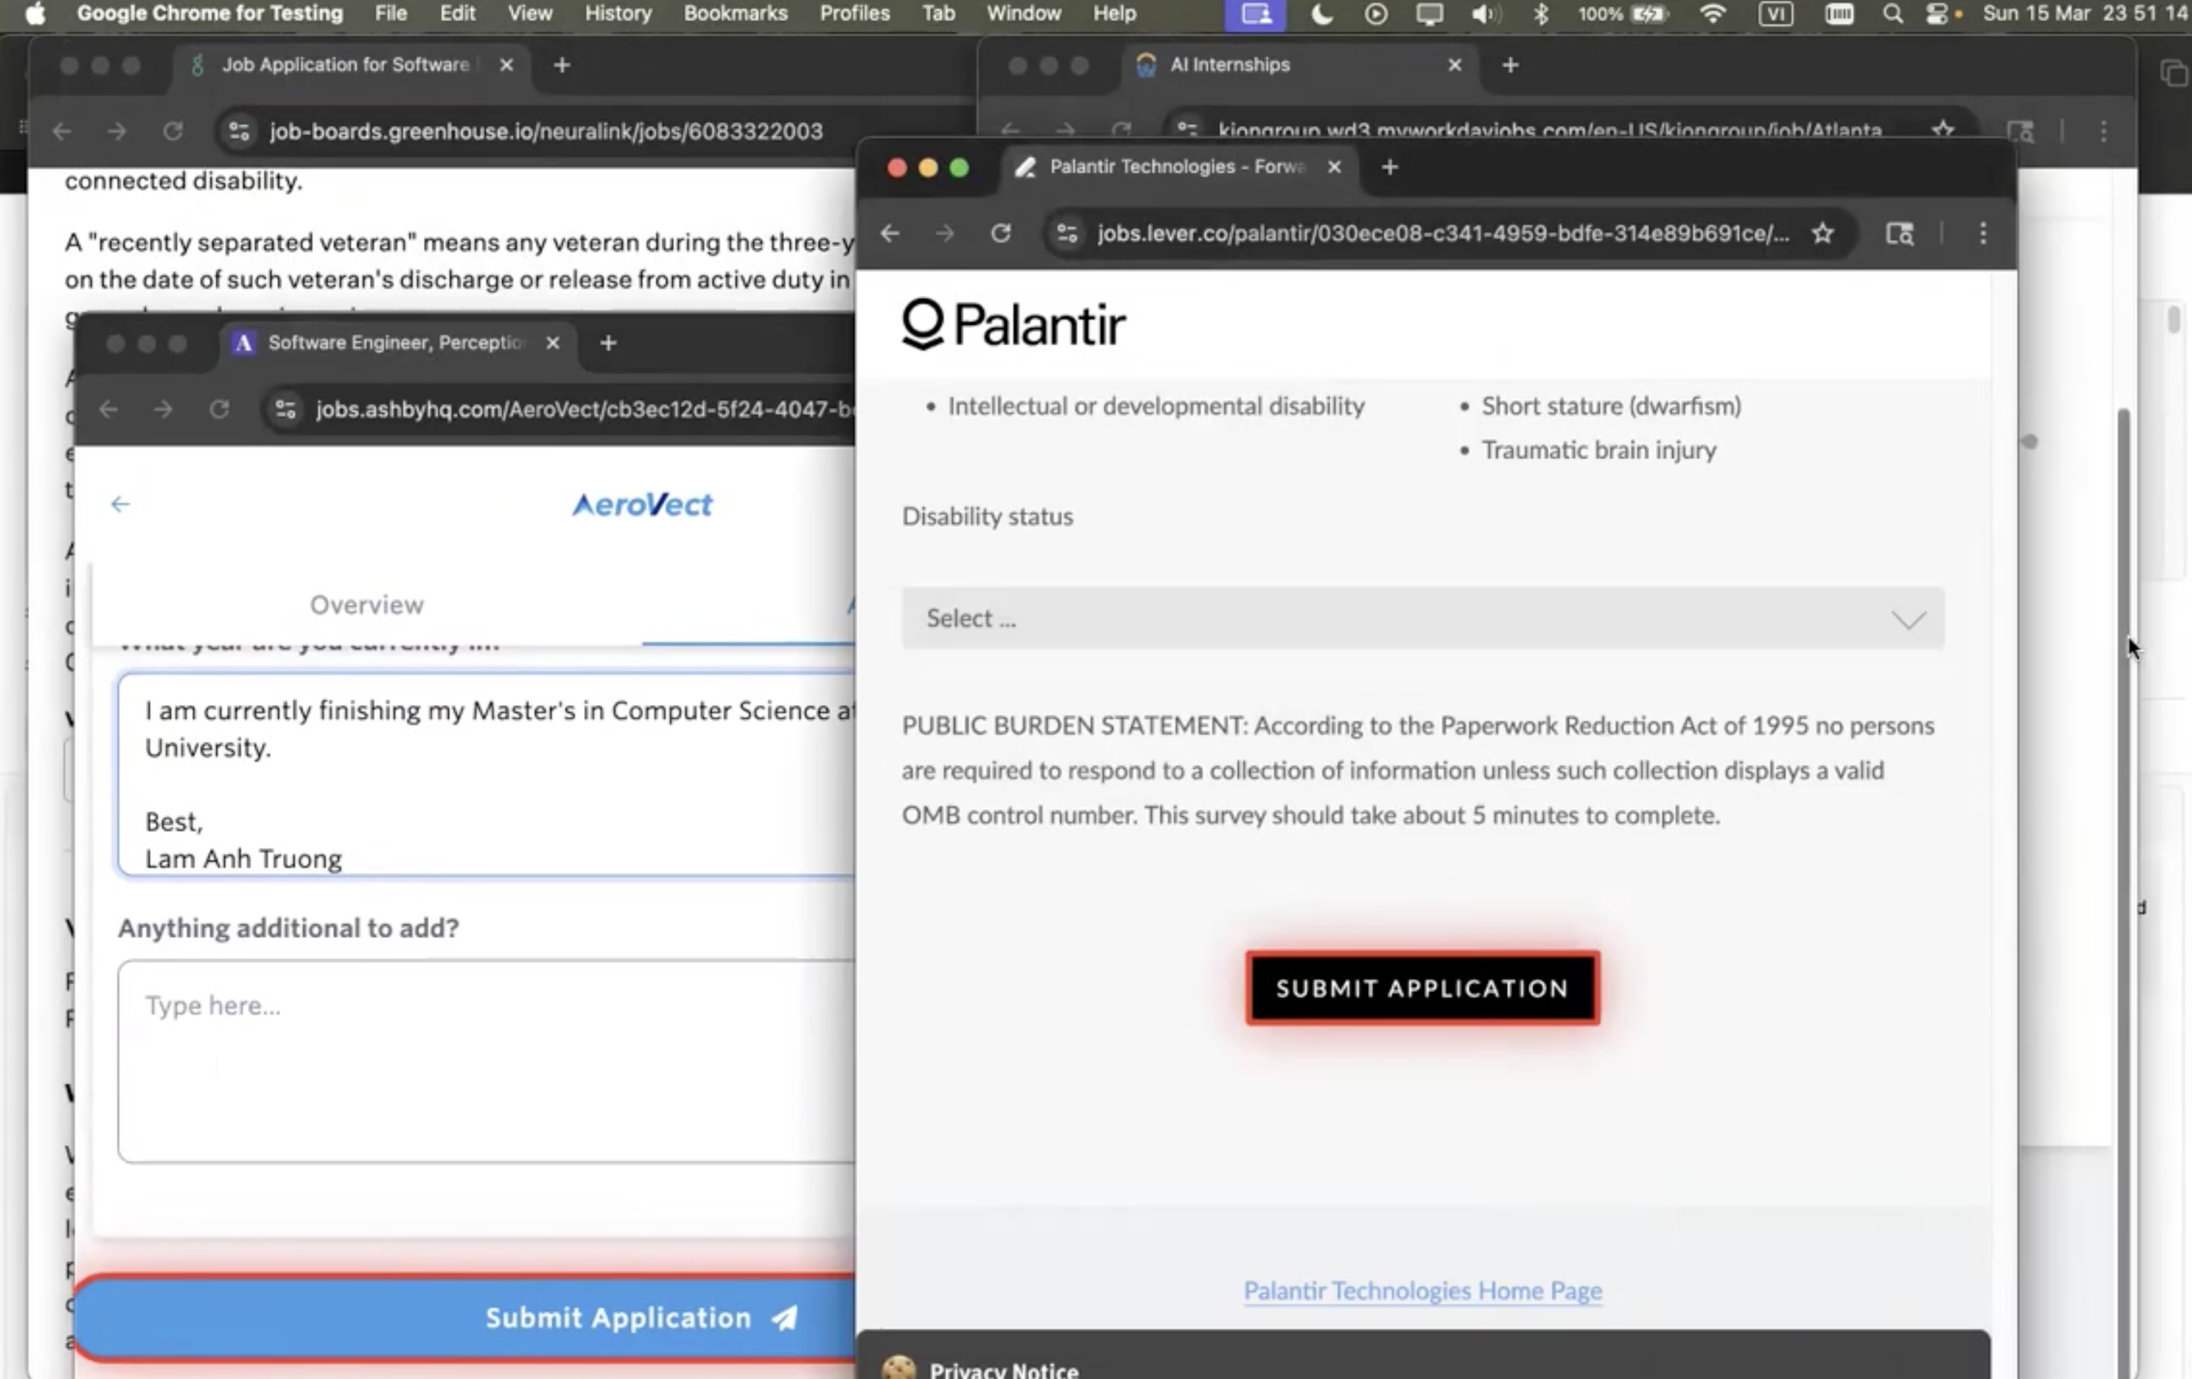Open the Bookmarks menu
Image resolution: width=2192 pixels, height=1379 pixels.
735,14
